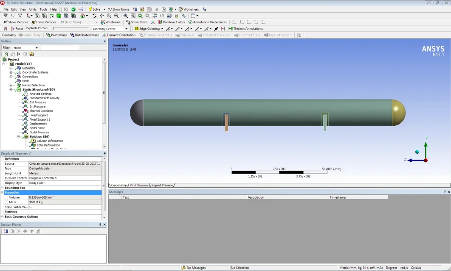This screenshot has width=451, height=271.
Task: Click the ISO view icon
Action: (x=155, y=16)
